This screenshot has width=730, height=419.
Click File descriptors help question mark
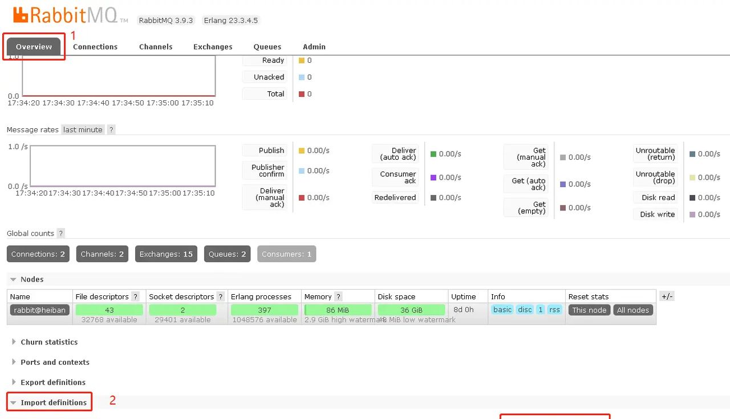pyautogui.click(x=135, y=297)
